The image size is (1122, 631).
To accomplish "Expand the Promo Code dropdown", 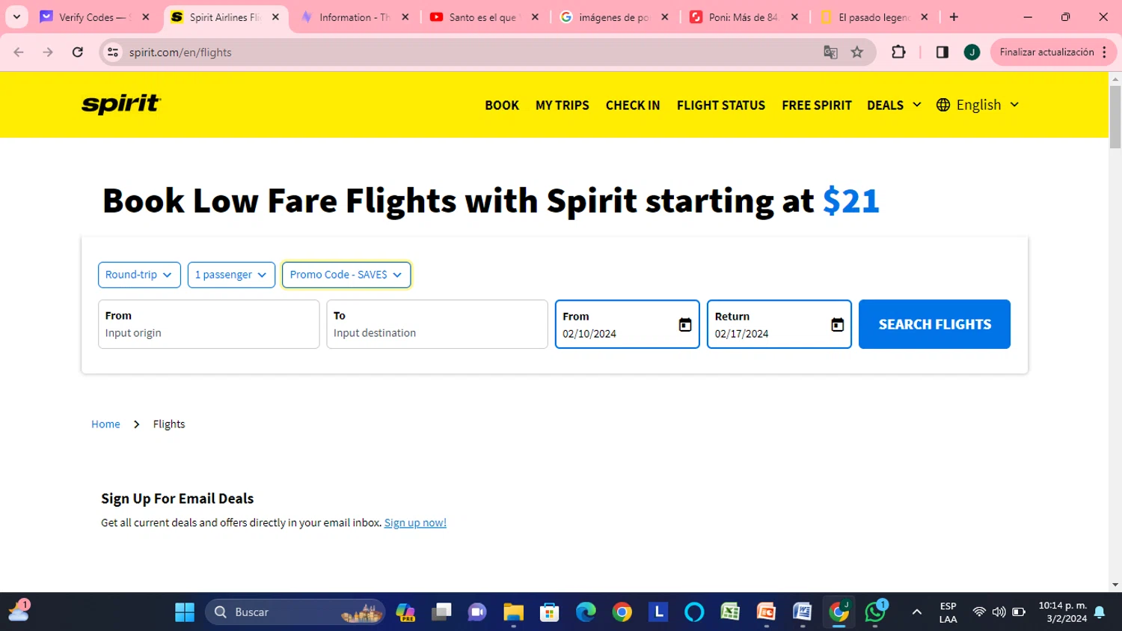I will click(346, 275).
